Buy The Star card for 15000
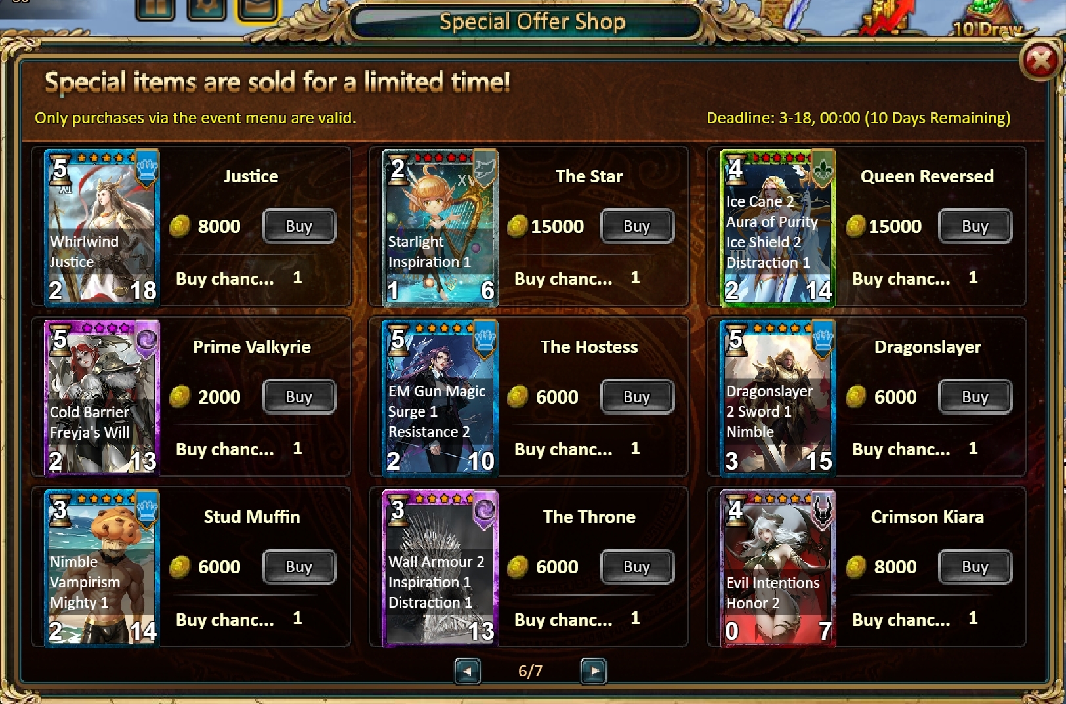Screen dimensions: 1066x704 pos(637,226)
